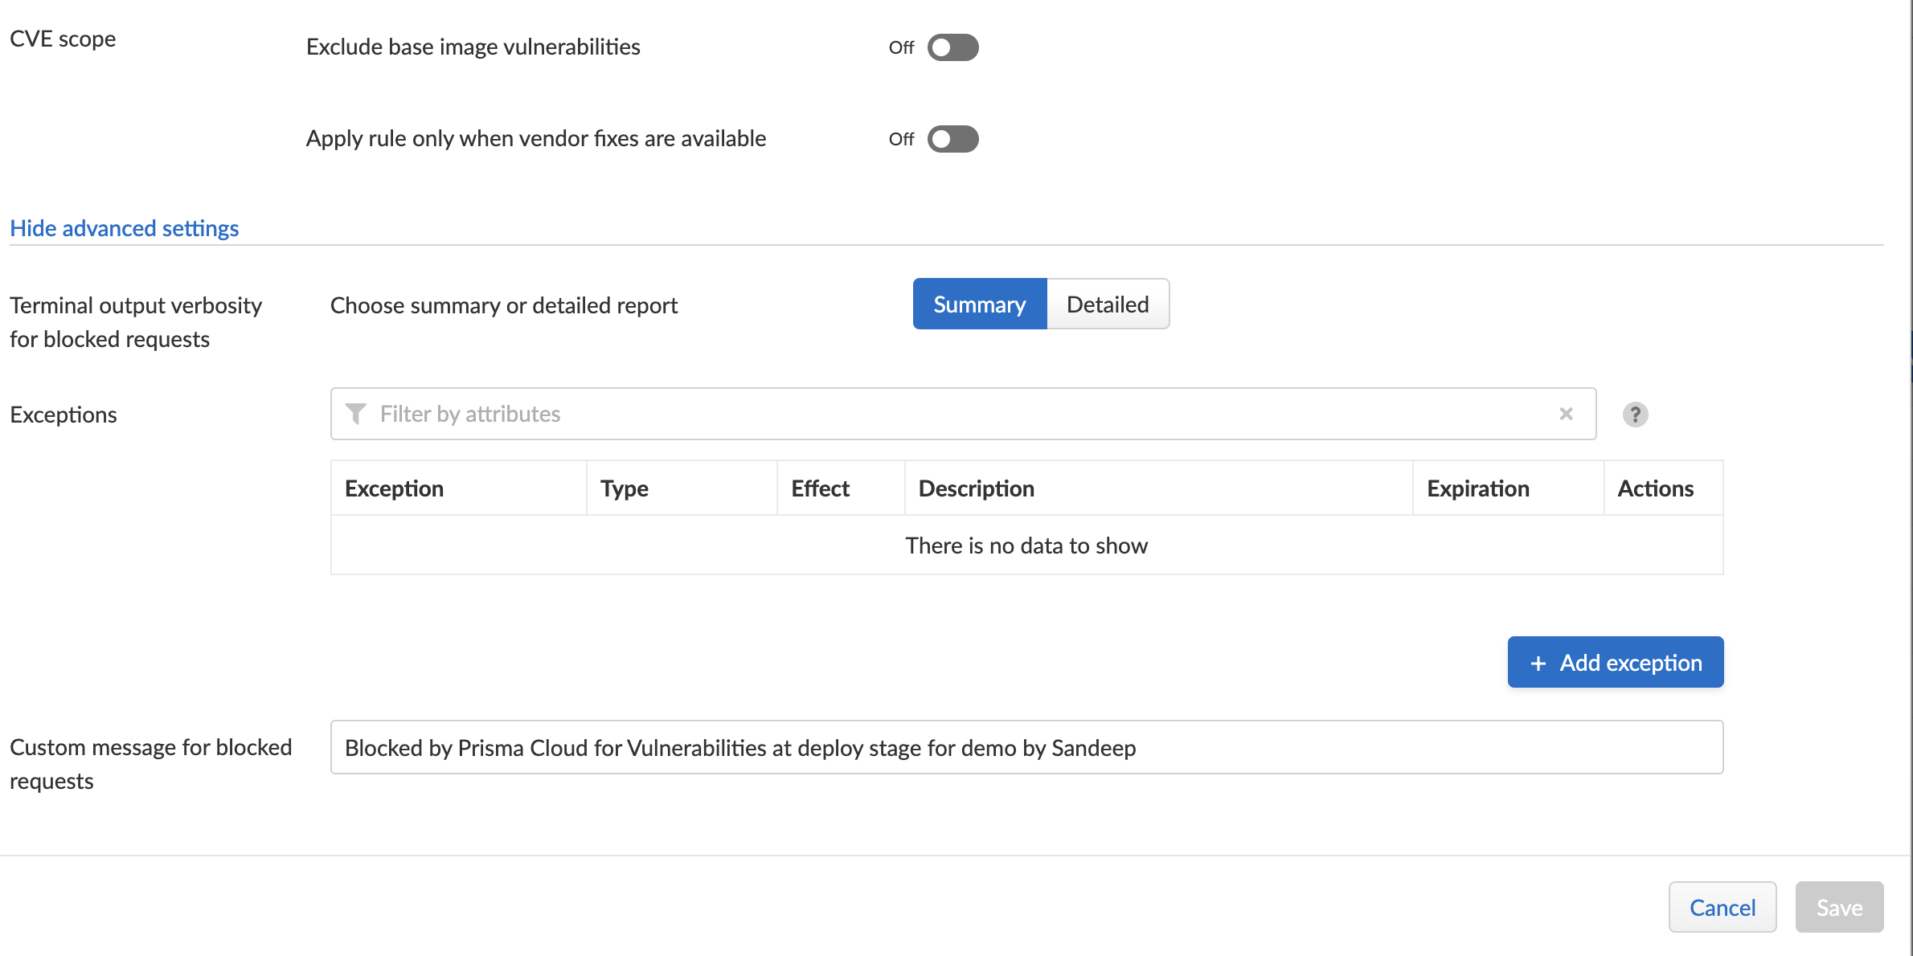Click the Save button
The width and height of the screenshot is (1913, 956).
(1838, 908)
